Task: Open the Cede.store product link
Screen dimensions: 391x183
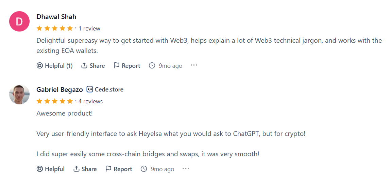Action: [109, 89]
